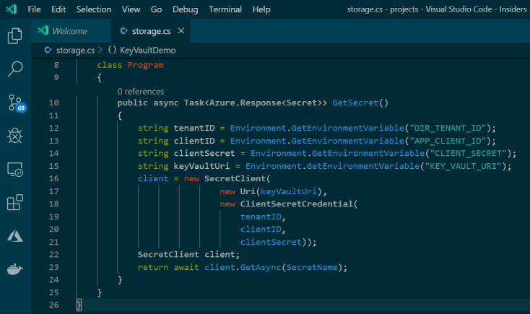Screen dimensions: 530x314
Task: Click line number 23 in the gutter
Action: (55, 267)
